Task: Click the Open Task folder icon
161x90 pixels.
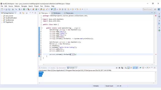Action: pos(44,9)
